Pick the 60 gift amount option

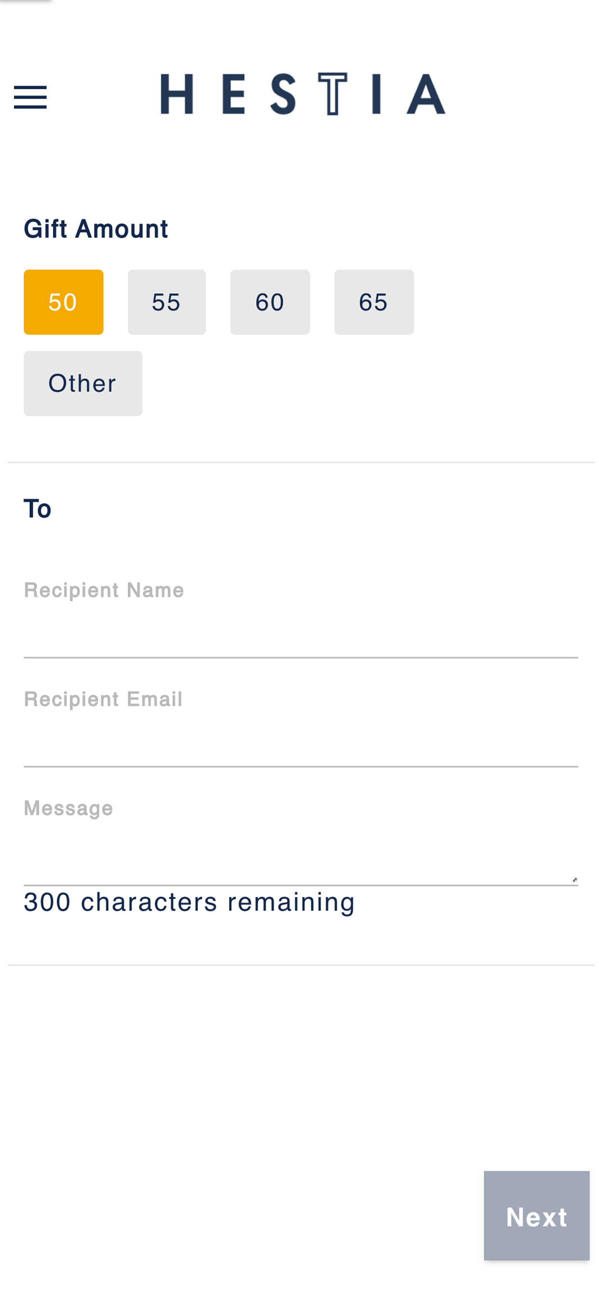coord(270,302)
